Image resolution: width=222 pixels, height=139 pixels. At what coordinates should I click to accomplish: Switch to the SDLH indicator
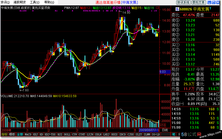pos(98,134)
